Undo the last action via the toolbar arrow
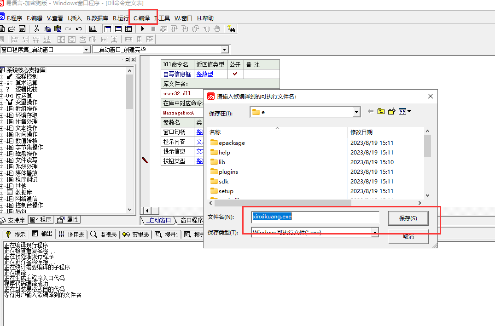 click(x=79, y=29)
